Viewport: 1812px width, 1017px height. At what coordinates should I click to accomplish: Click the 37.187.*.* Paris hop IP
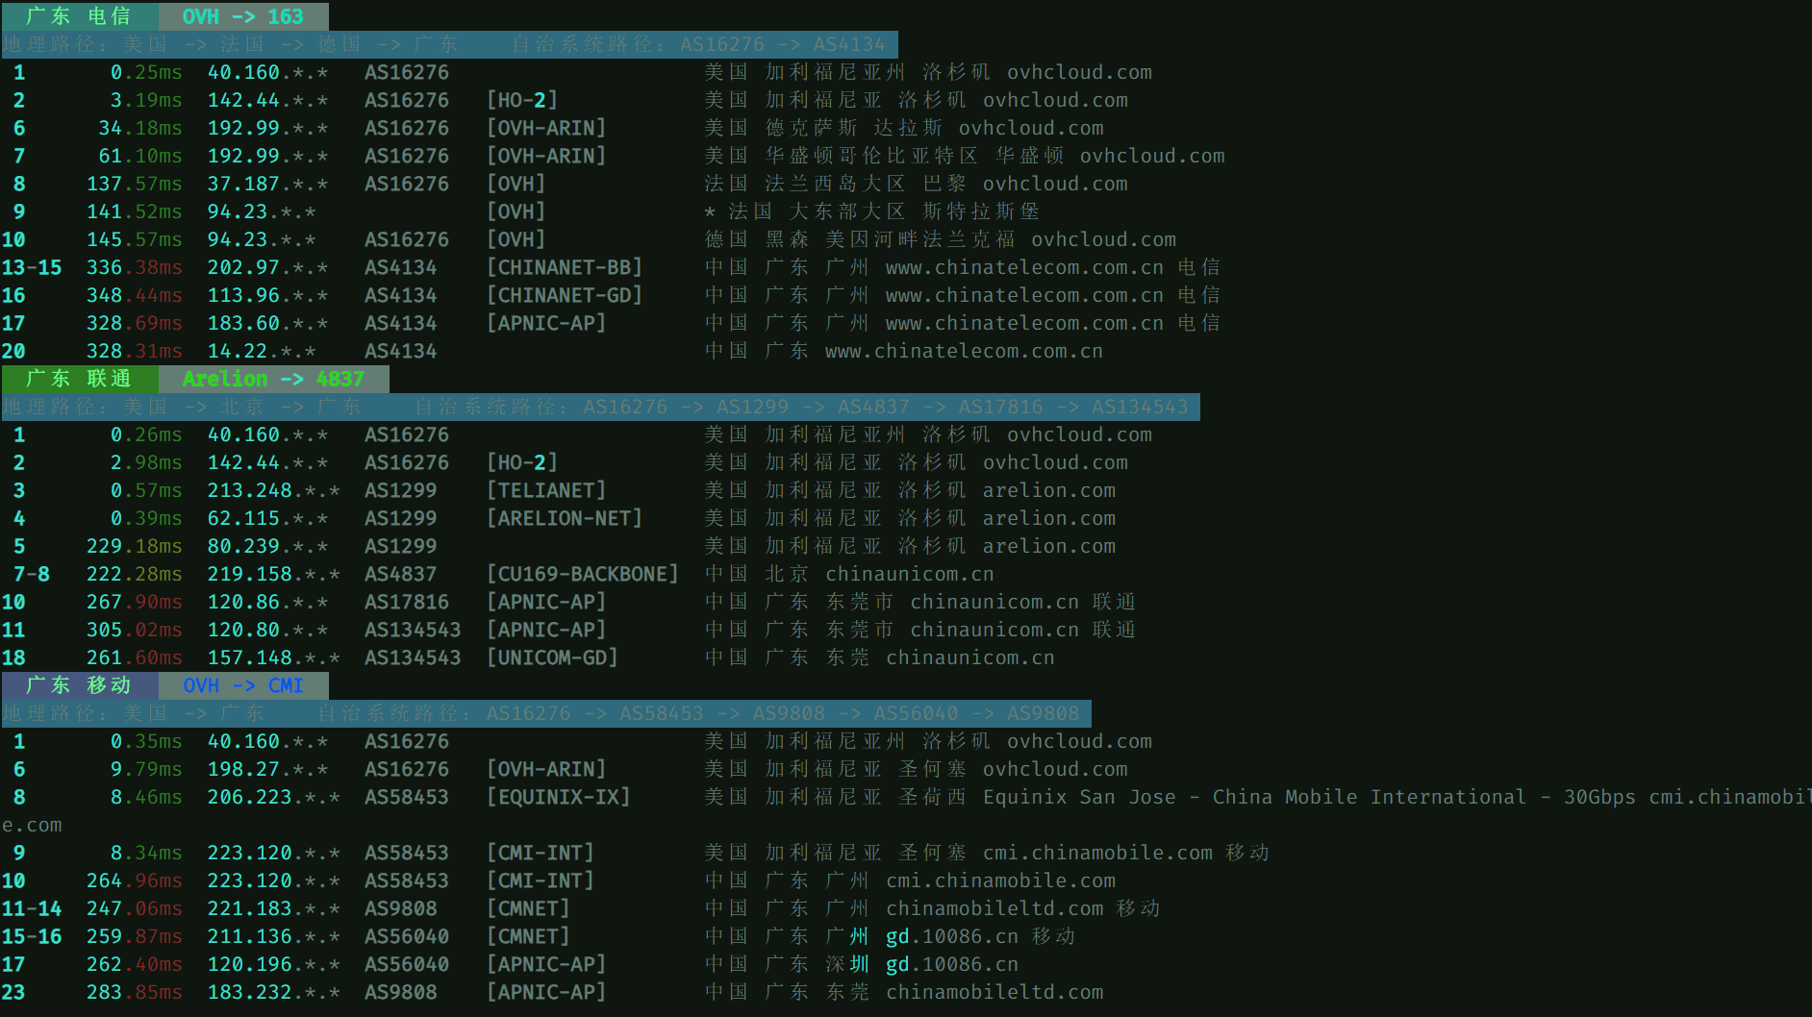pyautogui.click(x=267, y=184)
